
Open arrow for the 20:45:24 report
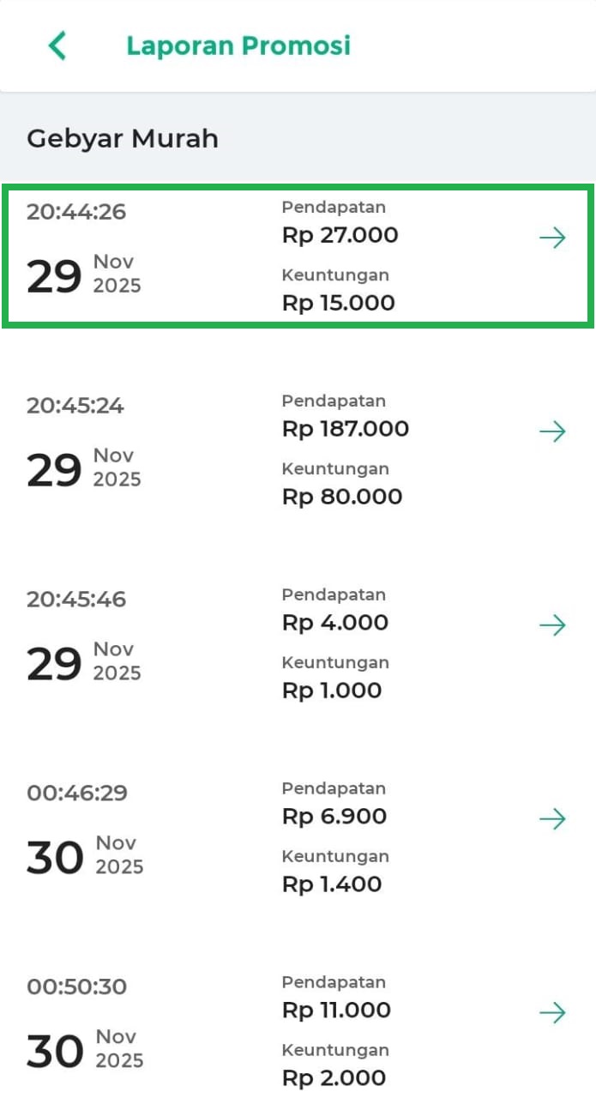[552, 431]
